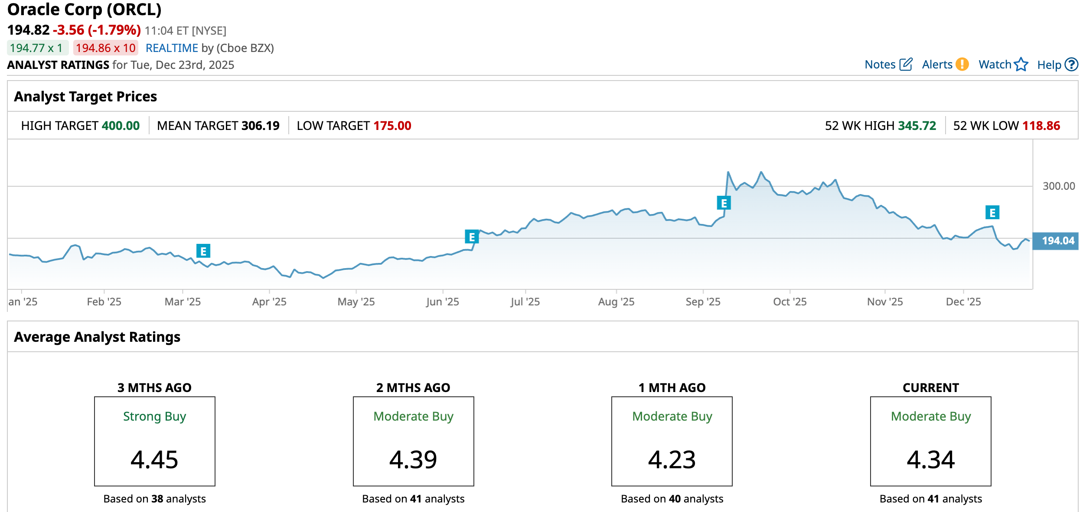Viewport: 1083px width, 512px height.
Task: Click the December earnings E marker
Action: pyautogui.click(x=992, y=212)
